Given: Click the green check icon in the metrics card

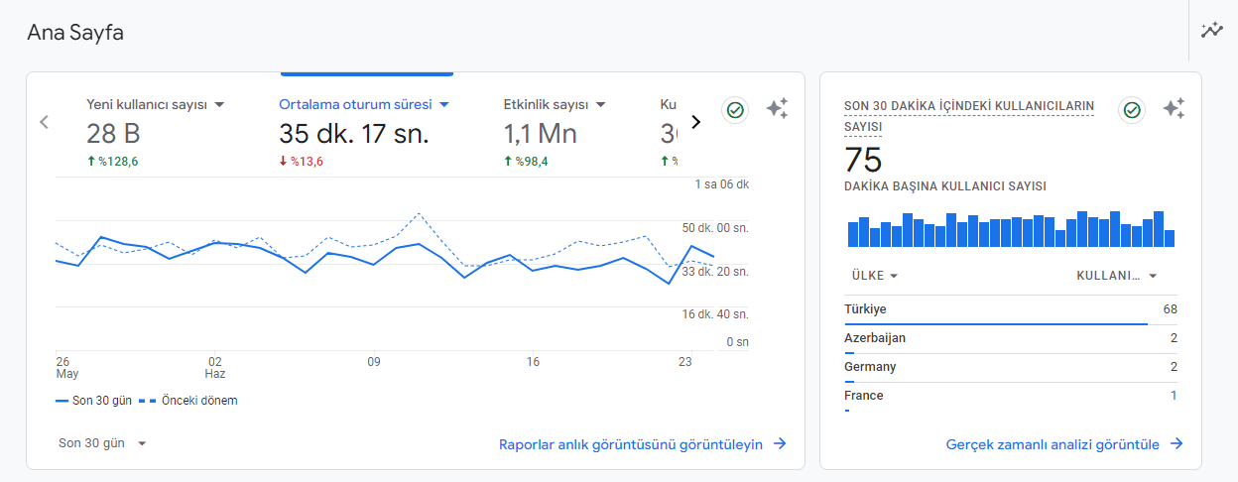Looking at the screenshot, I should click(x=735, y=110).
